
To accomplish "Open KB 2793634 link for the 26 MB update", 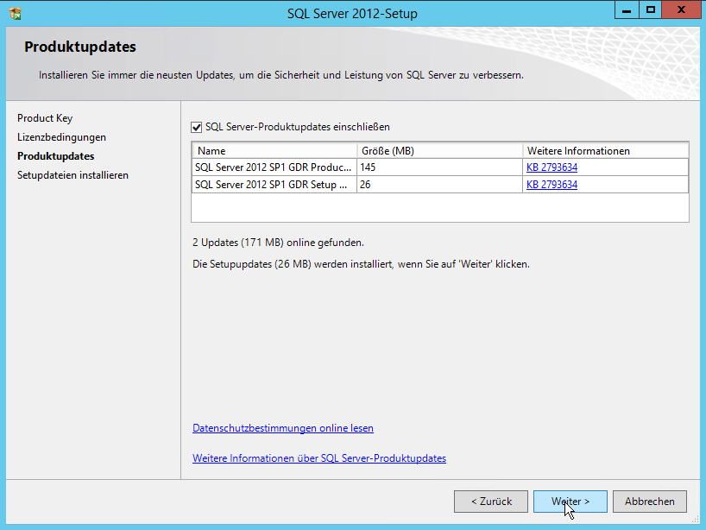I will (552, 185).
